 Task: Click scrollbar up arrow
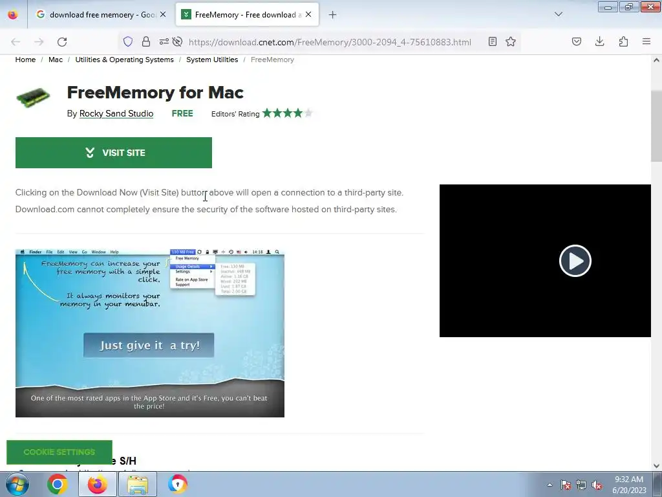point(656,60)
